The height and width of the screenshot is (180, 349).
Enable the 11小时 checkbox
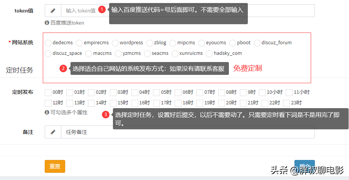pos(289,92)
